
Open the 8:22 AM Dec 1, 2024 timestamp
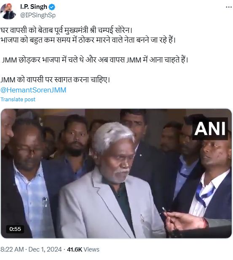click(31, 249)
